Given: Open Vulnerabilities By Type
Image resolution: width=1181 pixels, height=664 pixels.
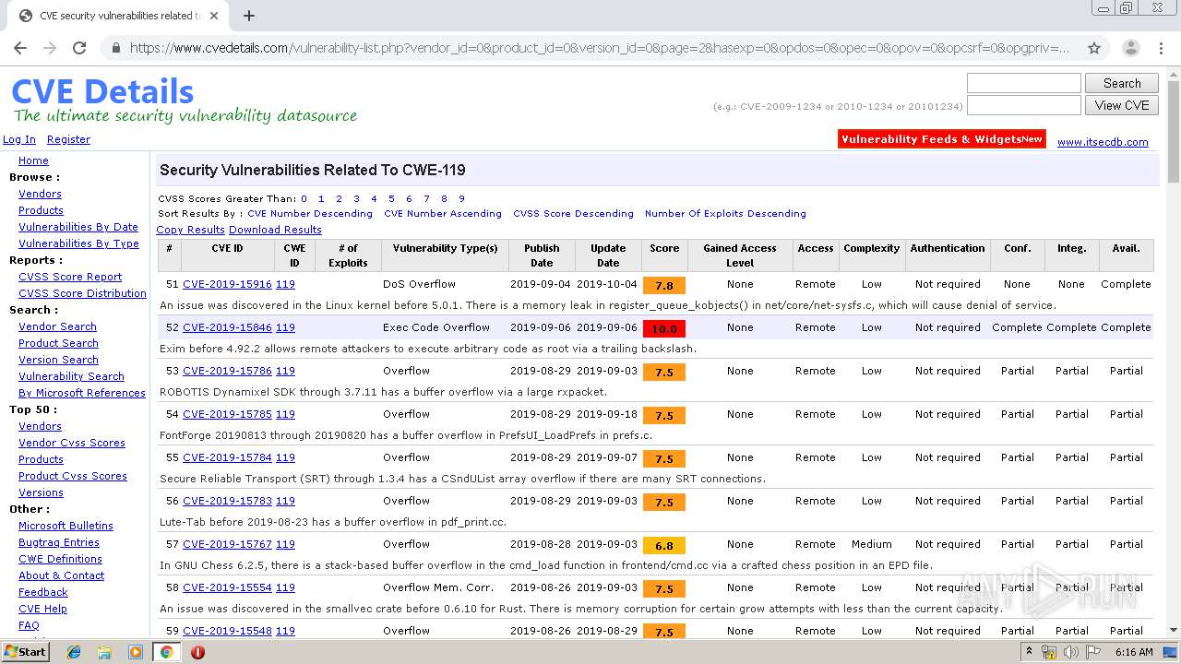Looking at the screenshot, I should [78, 243].
